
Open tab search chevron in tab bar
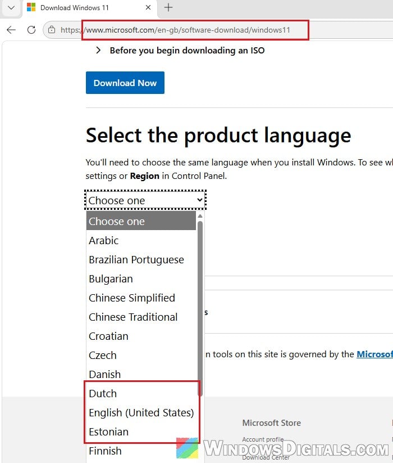(x=11, y=7)
